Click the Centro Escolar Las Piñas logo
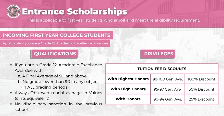224x116 pixels. (14, 11)
